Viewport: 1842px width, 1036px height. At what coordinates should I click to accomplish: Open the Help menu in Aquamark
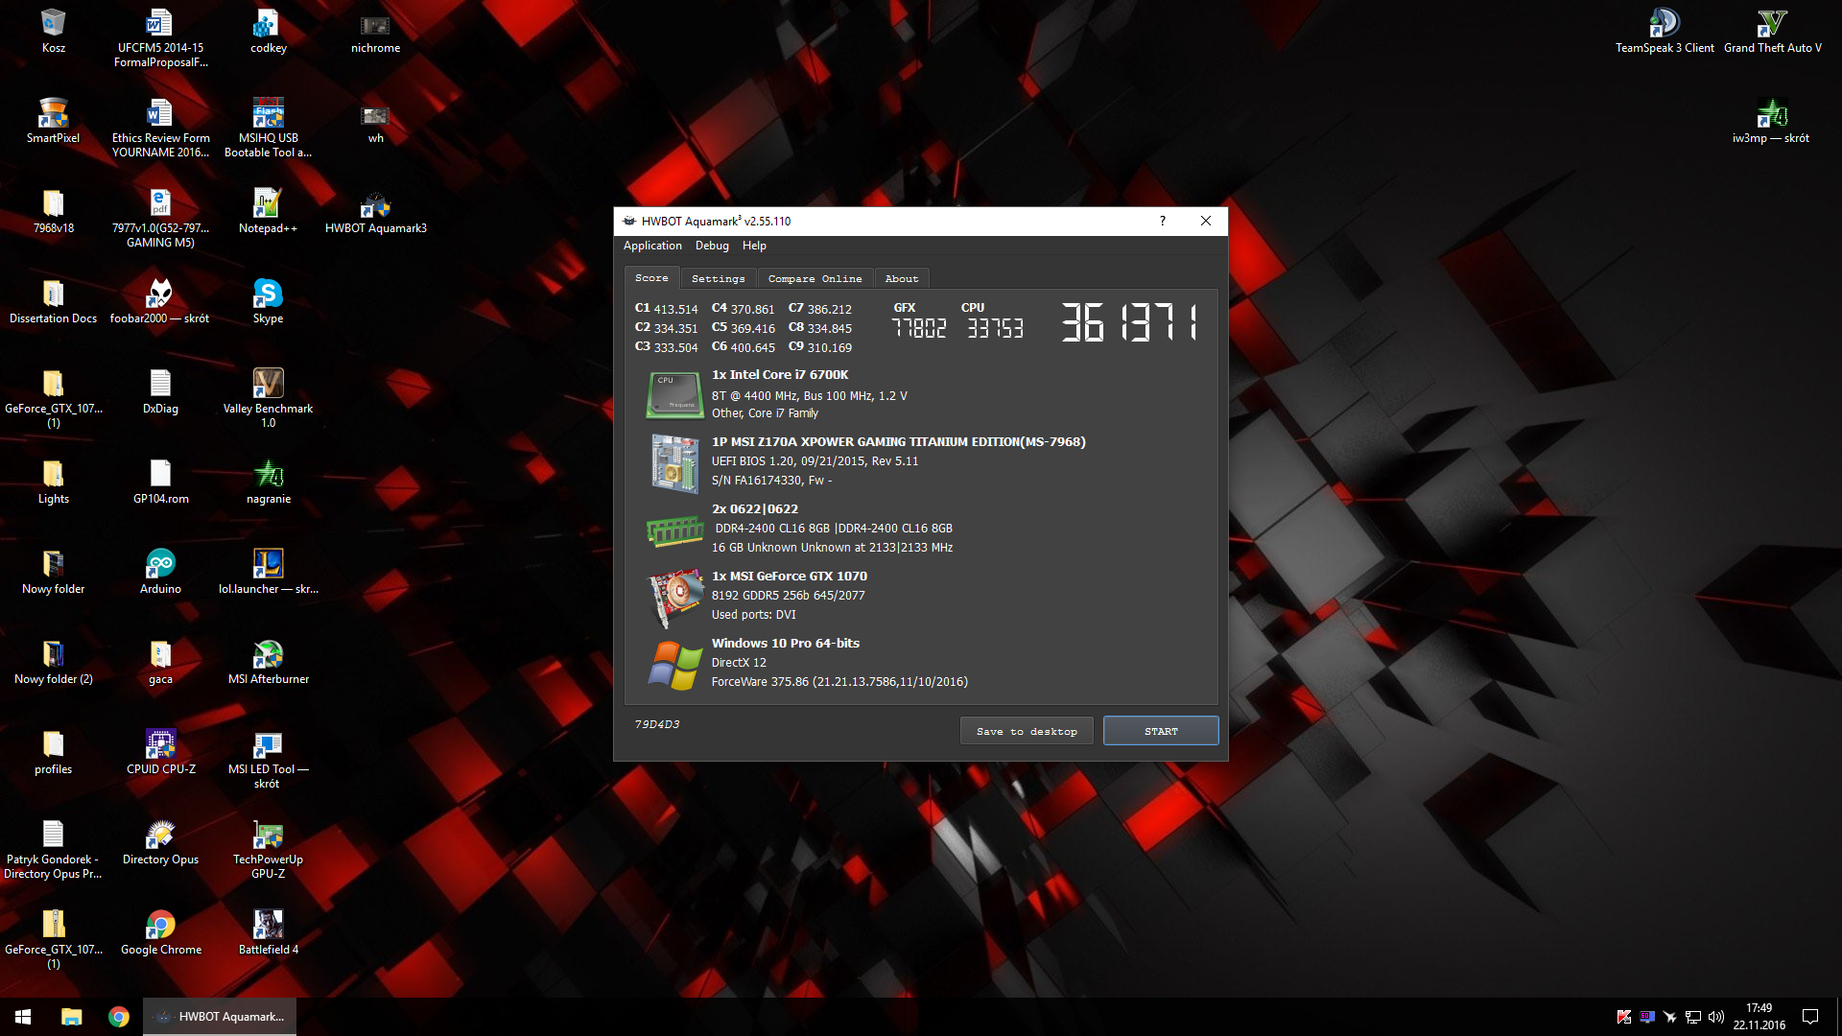click(754, 246)
